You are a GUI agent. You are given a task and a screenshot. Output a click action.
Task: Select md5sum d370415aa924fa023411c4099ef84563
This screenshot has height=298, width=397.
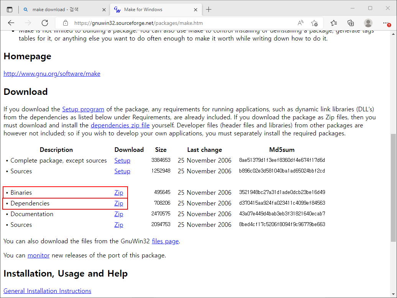(282, 203)
